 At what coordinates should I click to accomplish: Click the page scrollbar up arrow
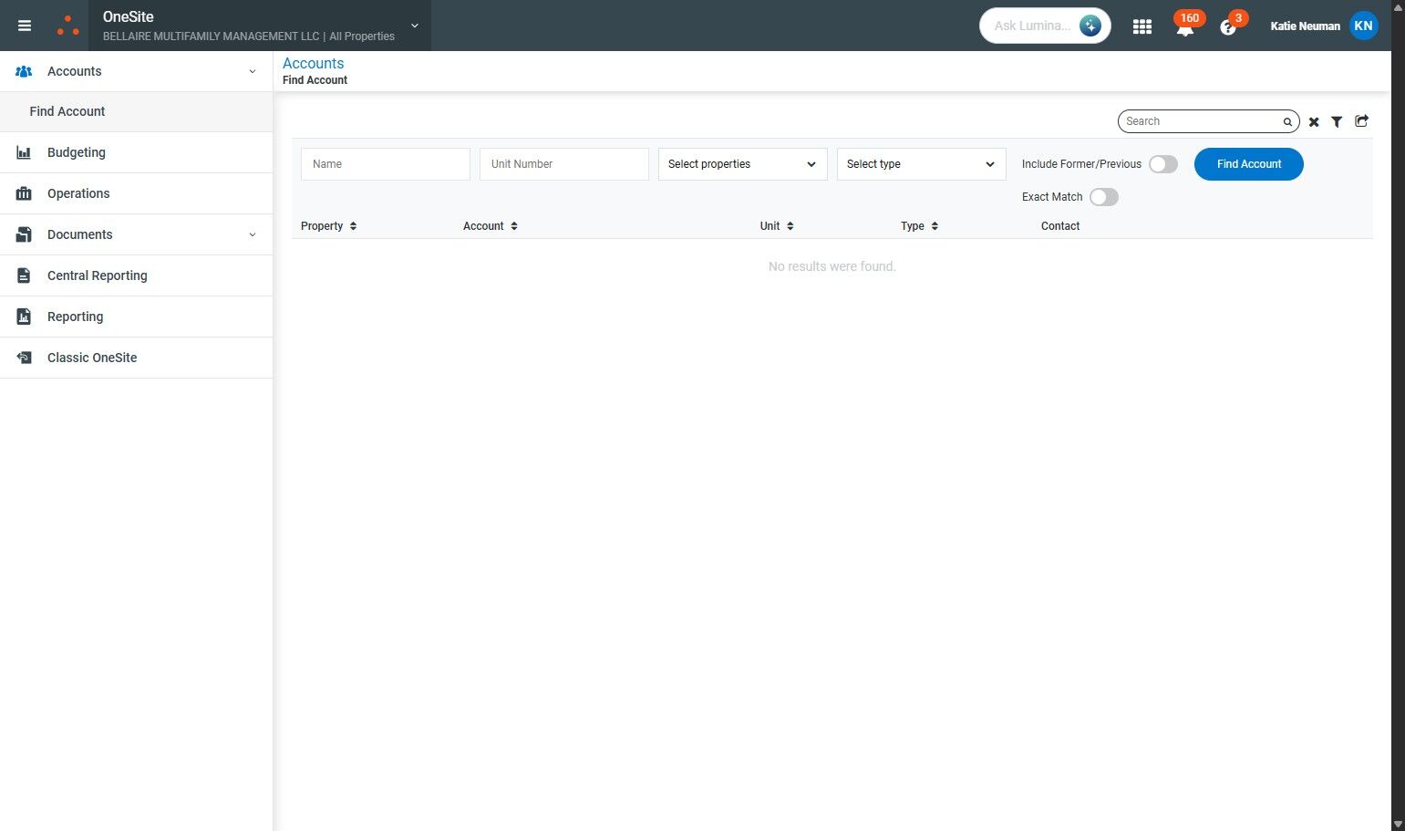(x=1398, y=7)
